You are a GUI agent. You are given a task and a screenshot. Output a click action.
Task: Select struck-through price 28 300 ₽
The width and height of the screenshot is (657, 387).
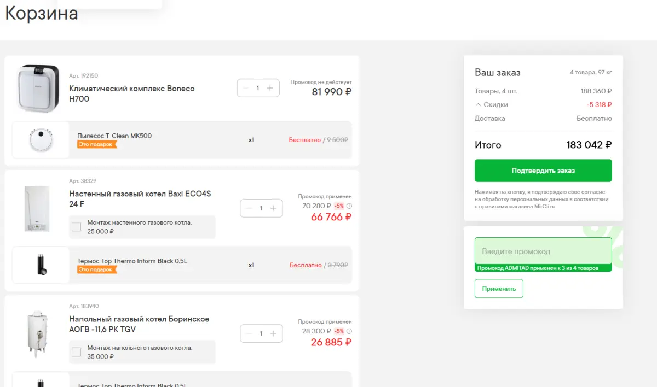(316, 331)
